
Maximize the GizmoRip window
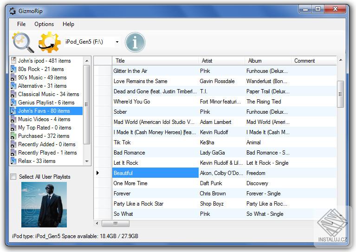pyautogui.click(x=318, y=9)
